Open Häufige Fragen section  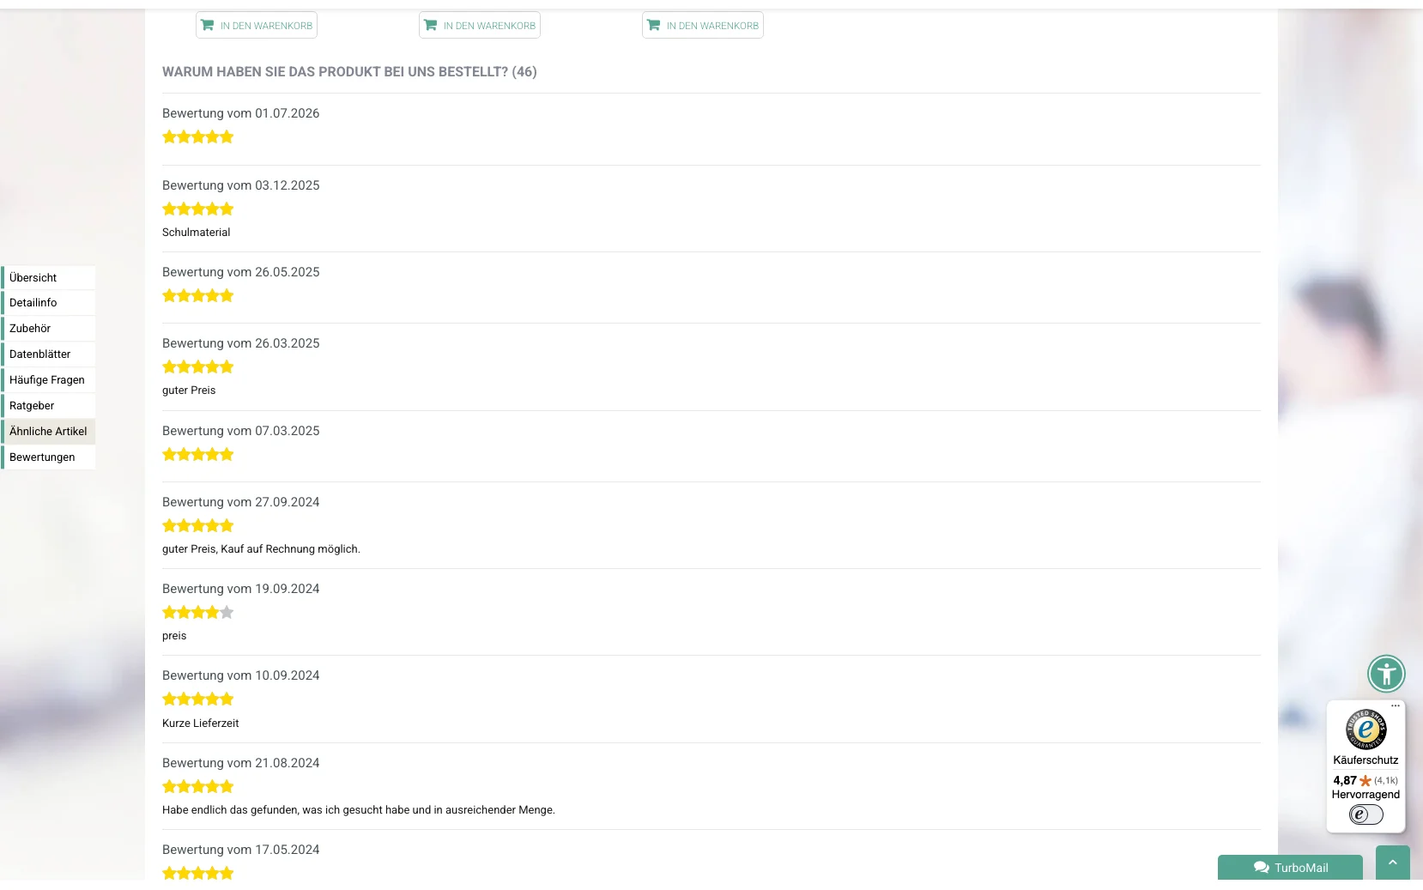pos(49,379)
